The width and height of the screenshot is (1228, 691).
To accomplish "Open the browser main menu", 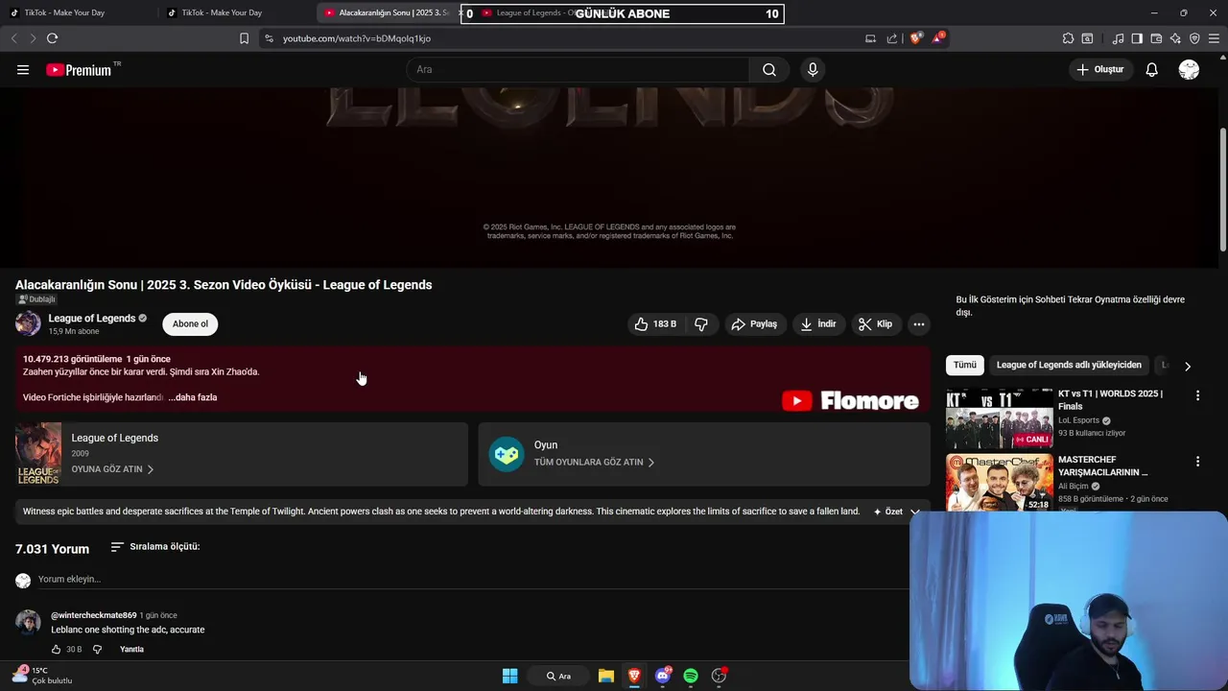I will 1215,38.
